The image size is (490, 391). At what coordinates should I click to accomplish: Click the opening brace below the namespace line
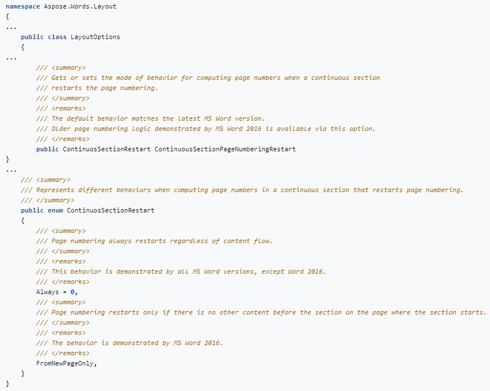(x=7, y=16)
